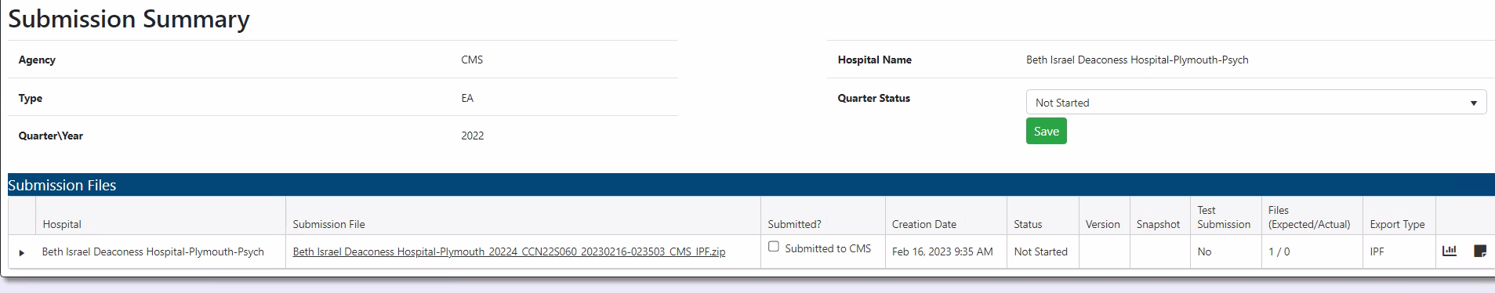This screenshot has height=293, width=1495.
Task: Open the bar chart report icon
Action: point(1450,251)
